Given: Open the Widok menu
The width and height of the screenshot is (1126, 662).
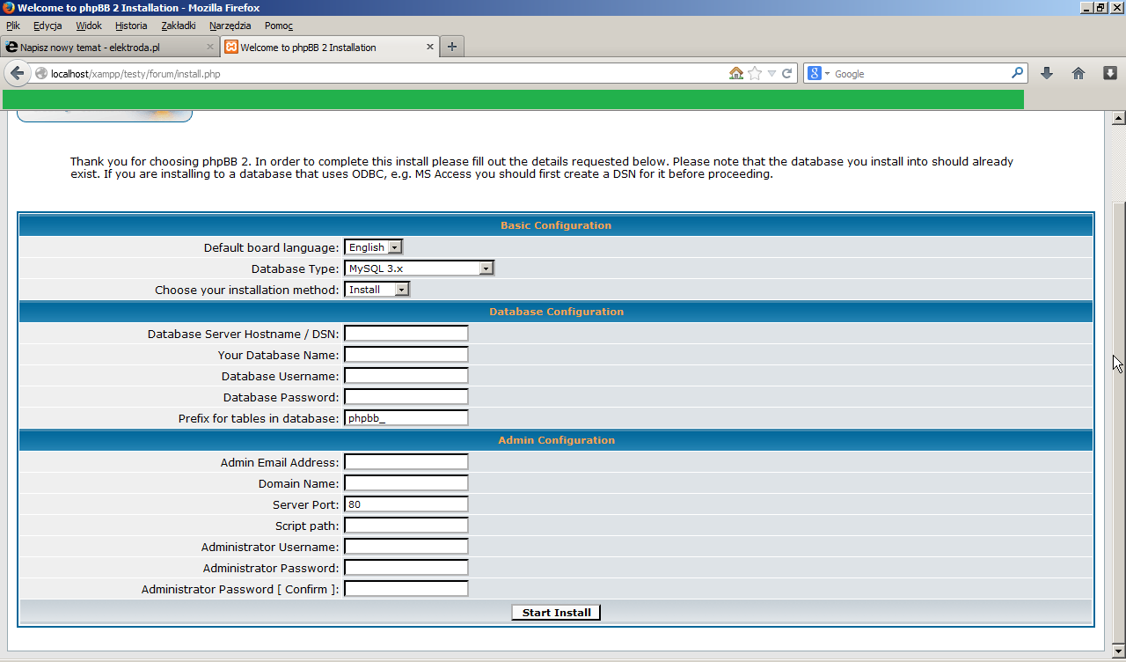Looking at the screenshot, I should pos(89,26).
